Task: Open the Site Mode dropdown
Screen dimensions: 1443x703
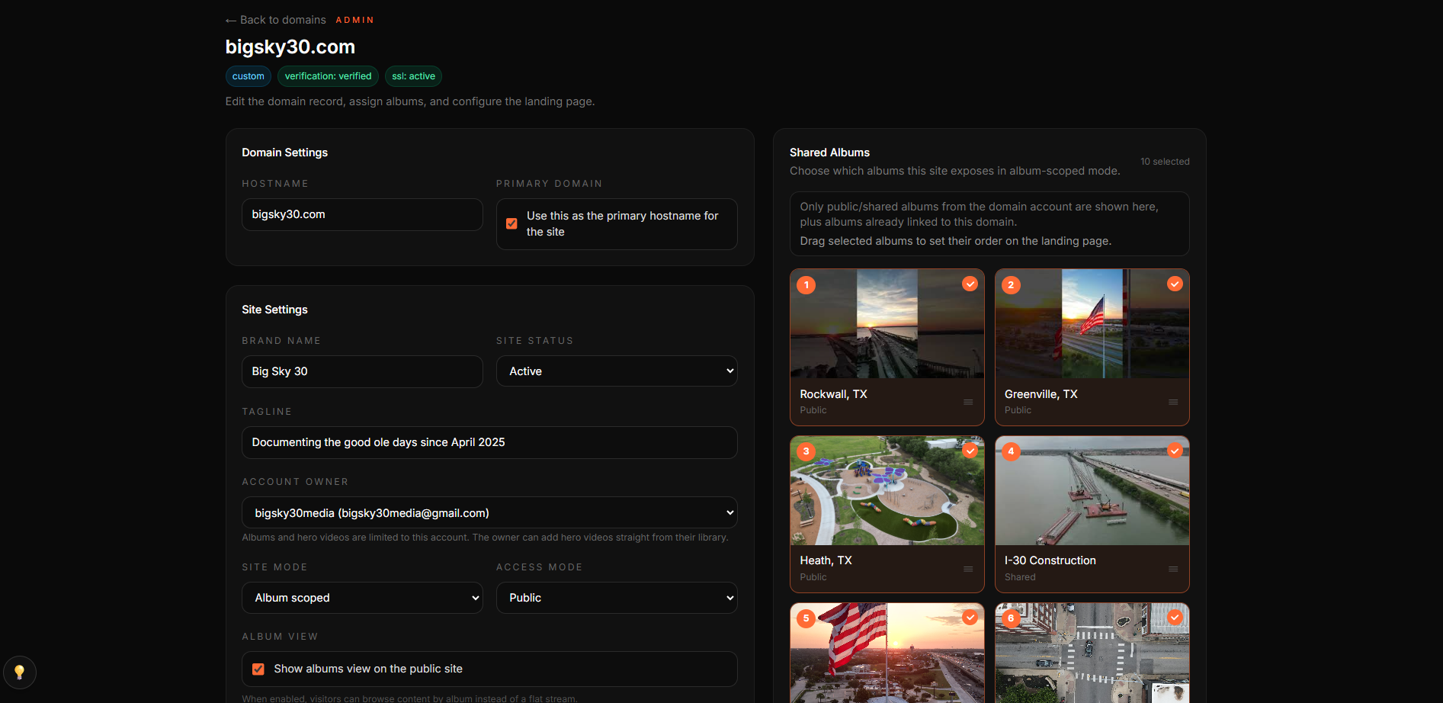Action: tap(362, 598)
